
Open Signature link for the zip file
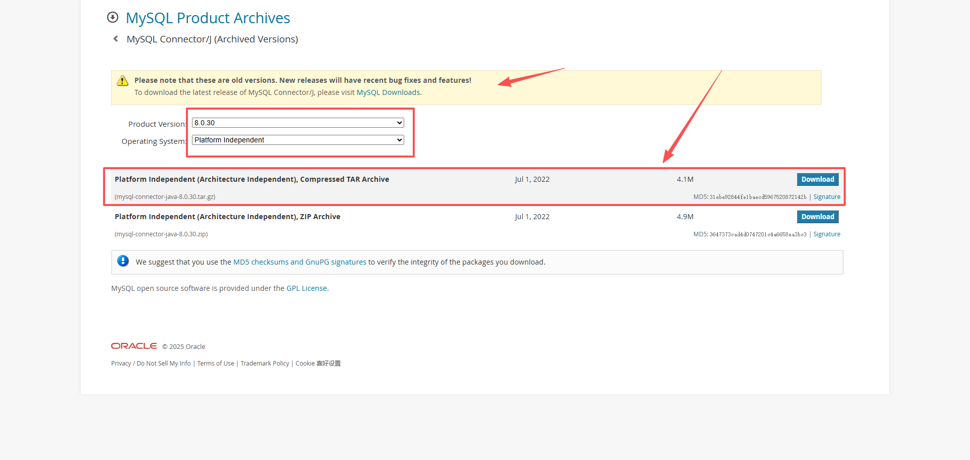[827, 234]
